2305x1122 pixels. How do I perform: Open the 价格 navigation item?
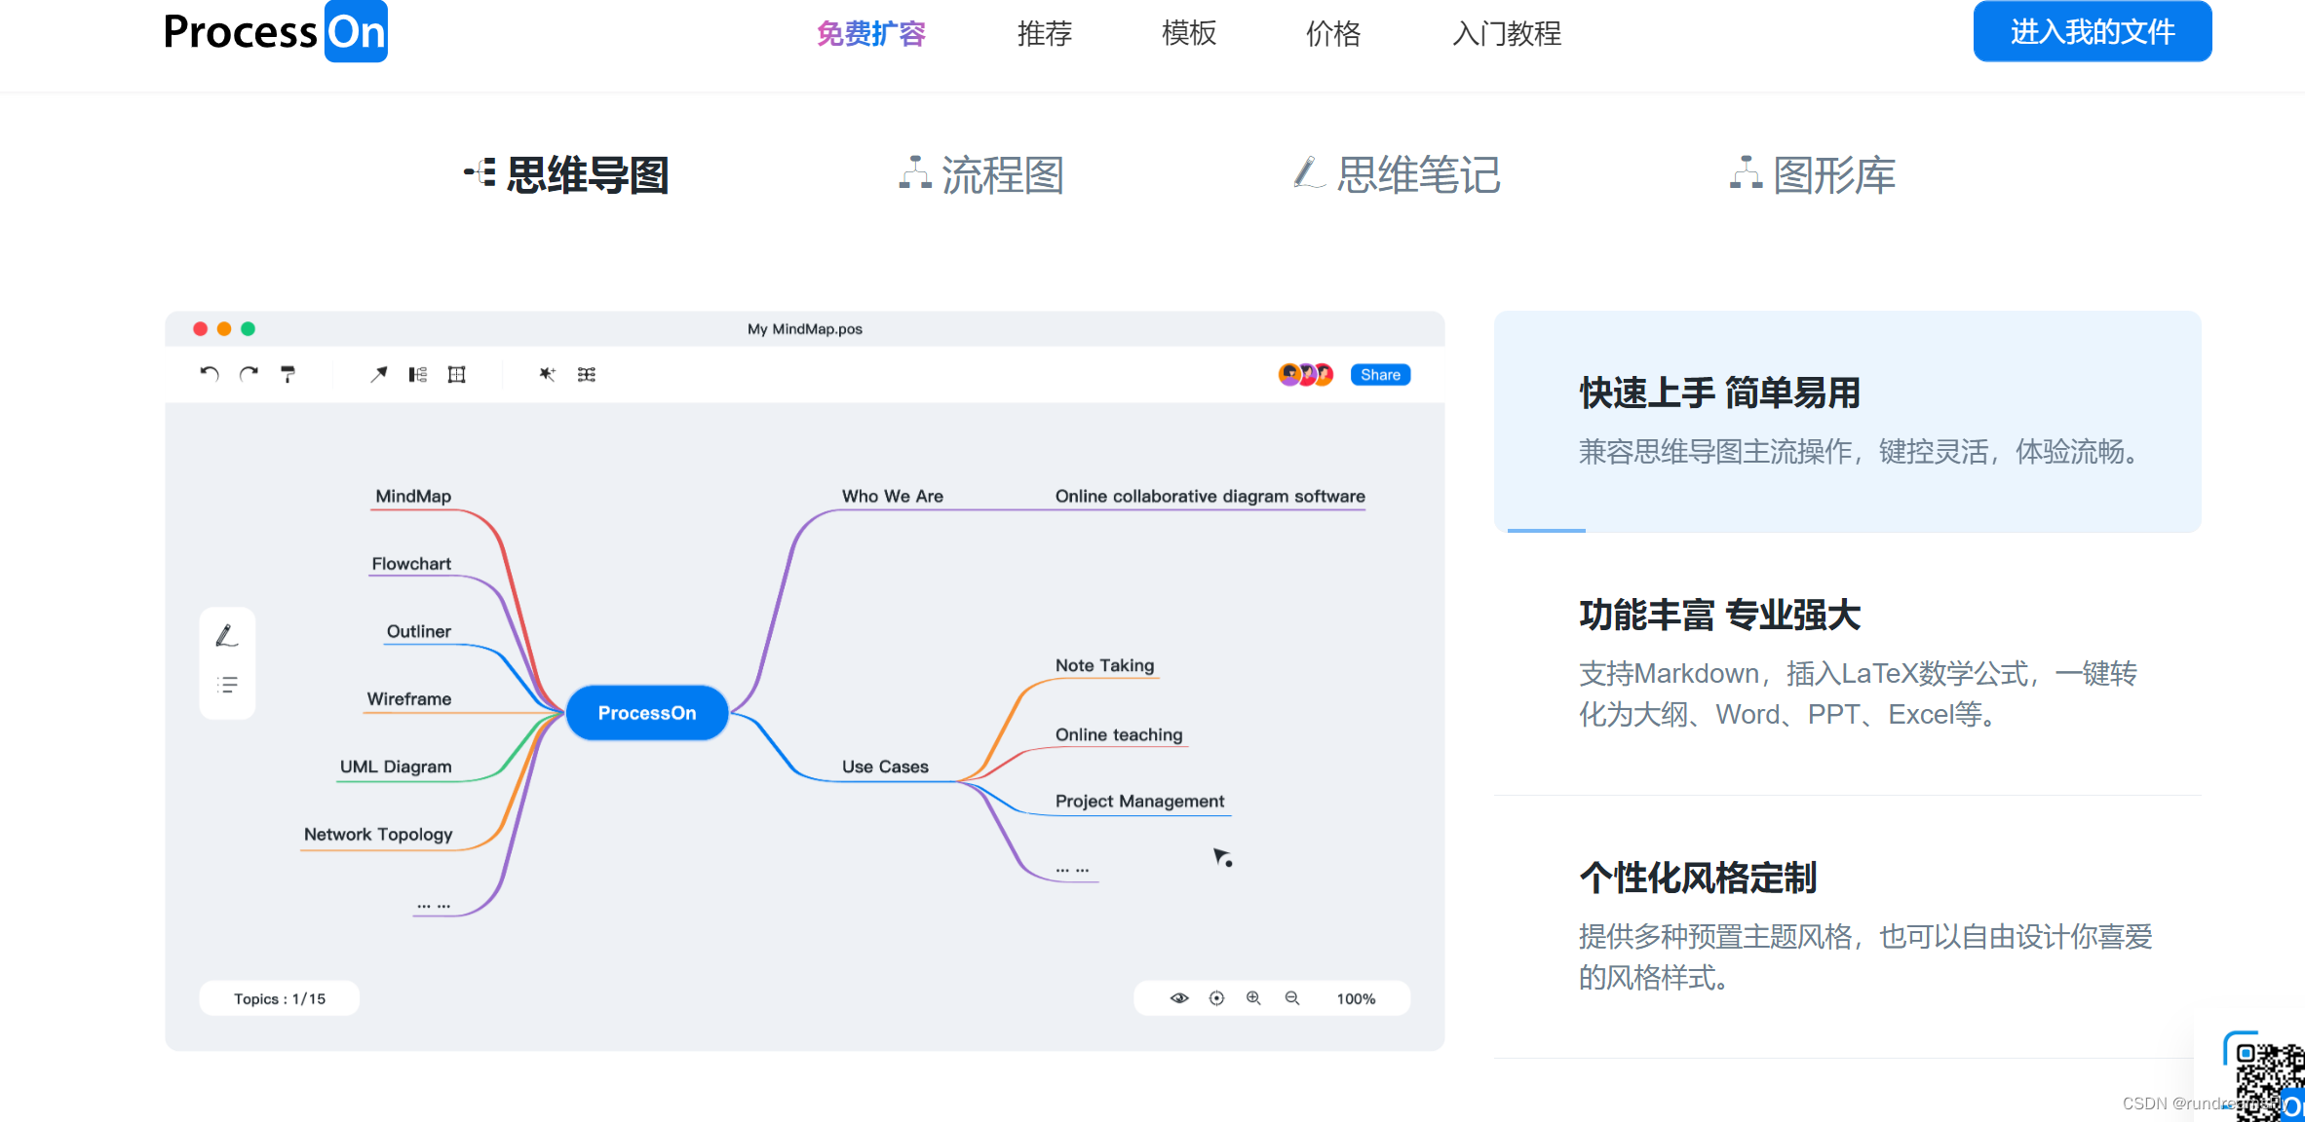pos(1333,33)
